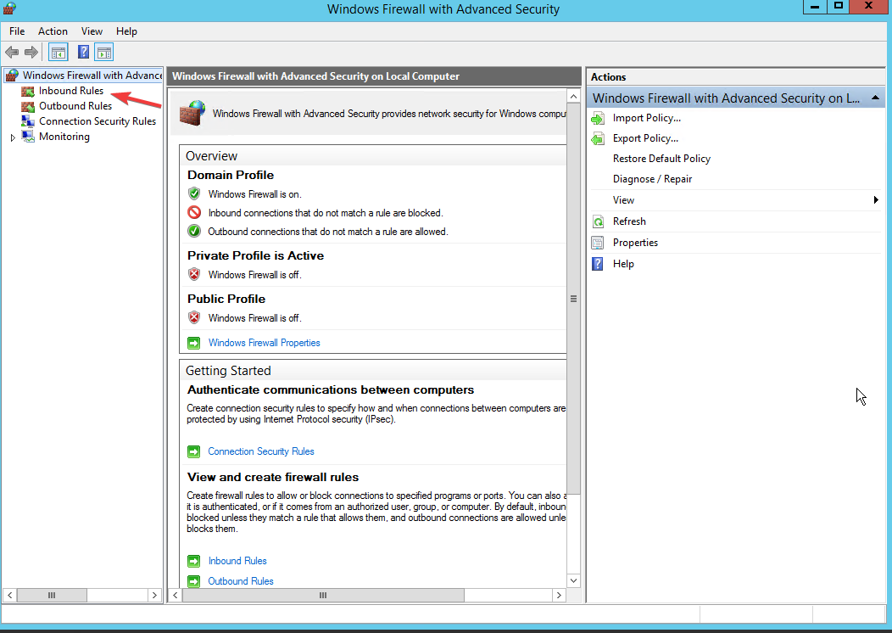Click the Public Profile heading
The image size is (892, 633).
[226, 300]
